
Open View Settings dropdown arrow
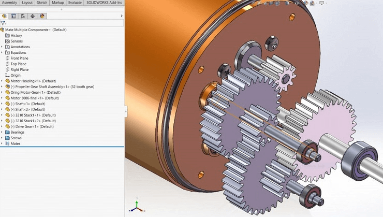pos(327,3)
